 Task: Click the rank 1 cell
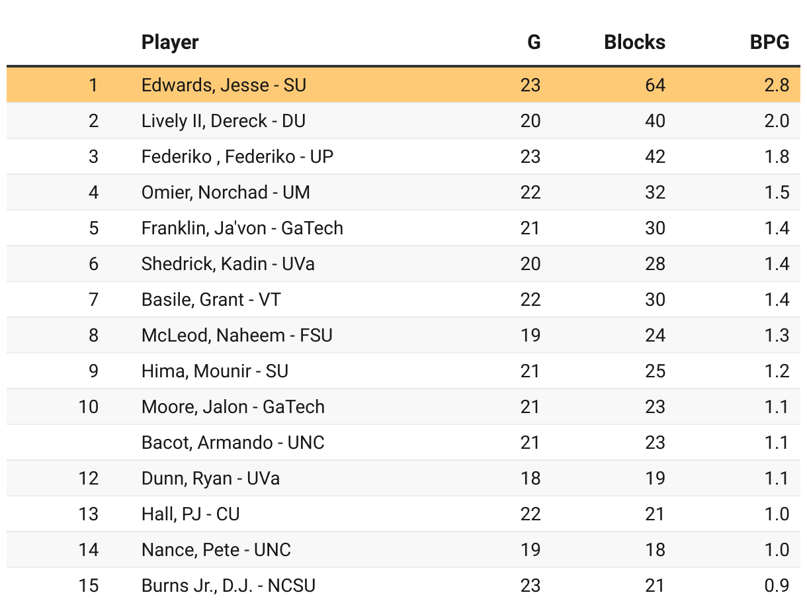(93, 85)
